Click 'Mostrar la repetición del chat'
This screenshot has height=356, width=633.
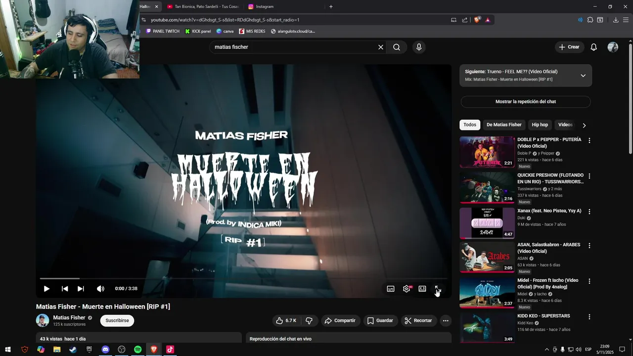coord(526,101)
